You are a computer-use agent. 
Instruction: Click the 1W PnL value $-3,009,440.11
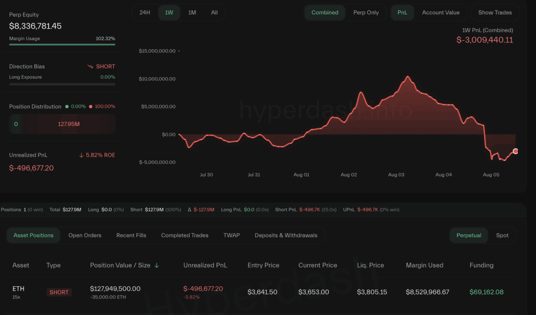click(485, 40)
